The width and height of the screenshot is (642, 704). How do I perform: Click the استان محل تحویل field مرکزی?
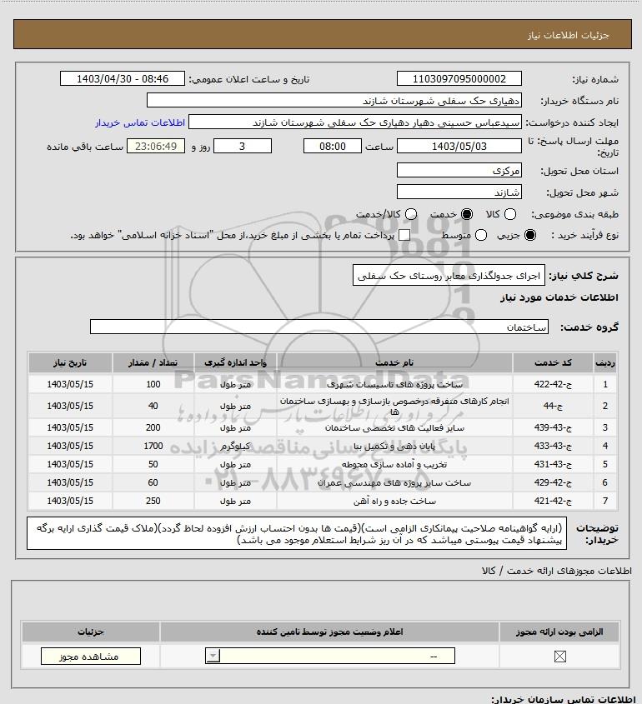click(x=459, y=170)
